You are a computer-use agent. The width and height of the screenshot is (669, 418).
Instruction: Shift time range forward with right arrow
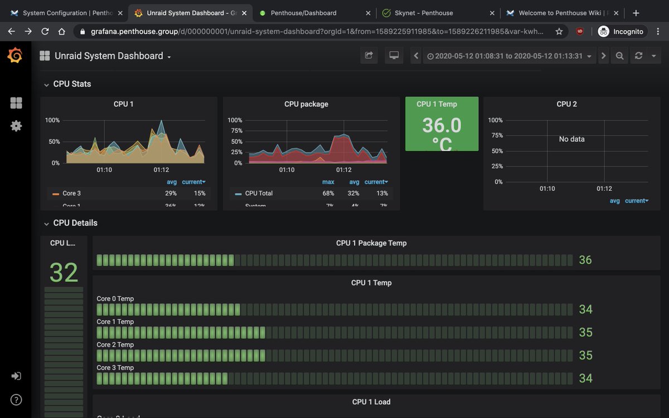603,56
